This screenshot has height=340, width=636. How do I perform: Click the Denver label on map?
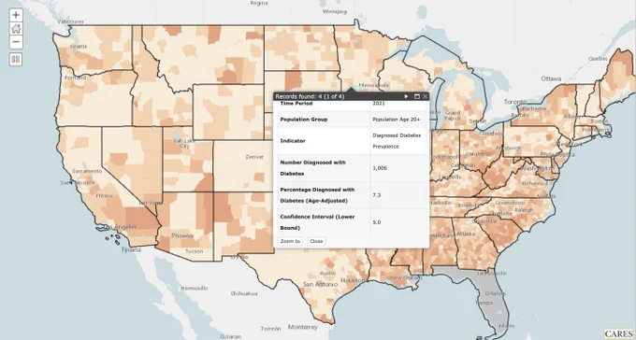[254, 157]
